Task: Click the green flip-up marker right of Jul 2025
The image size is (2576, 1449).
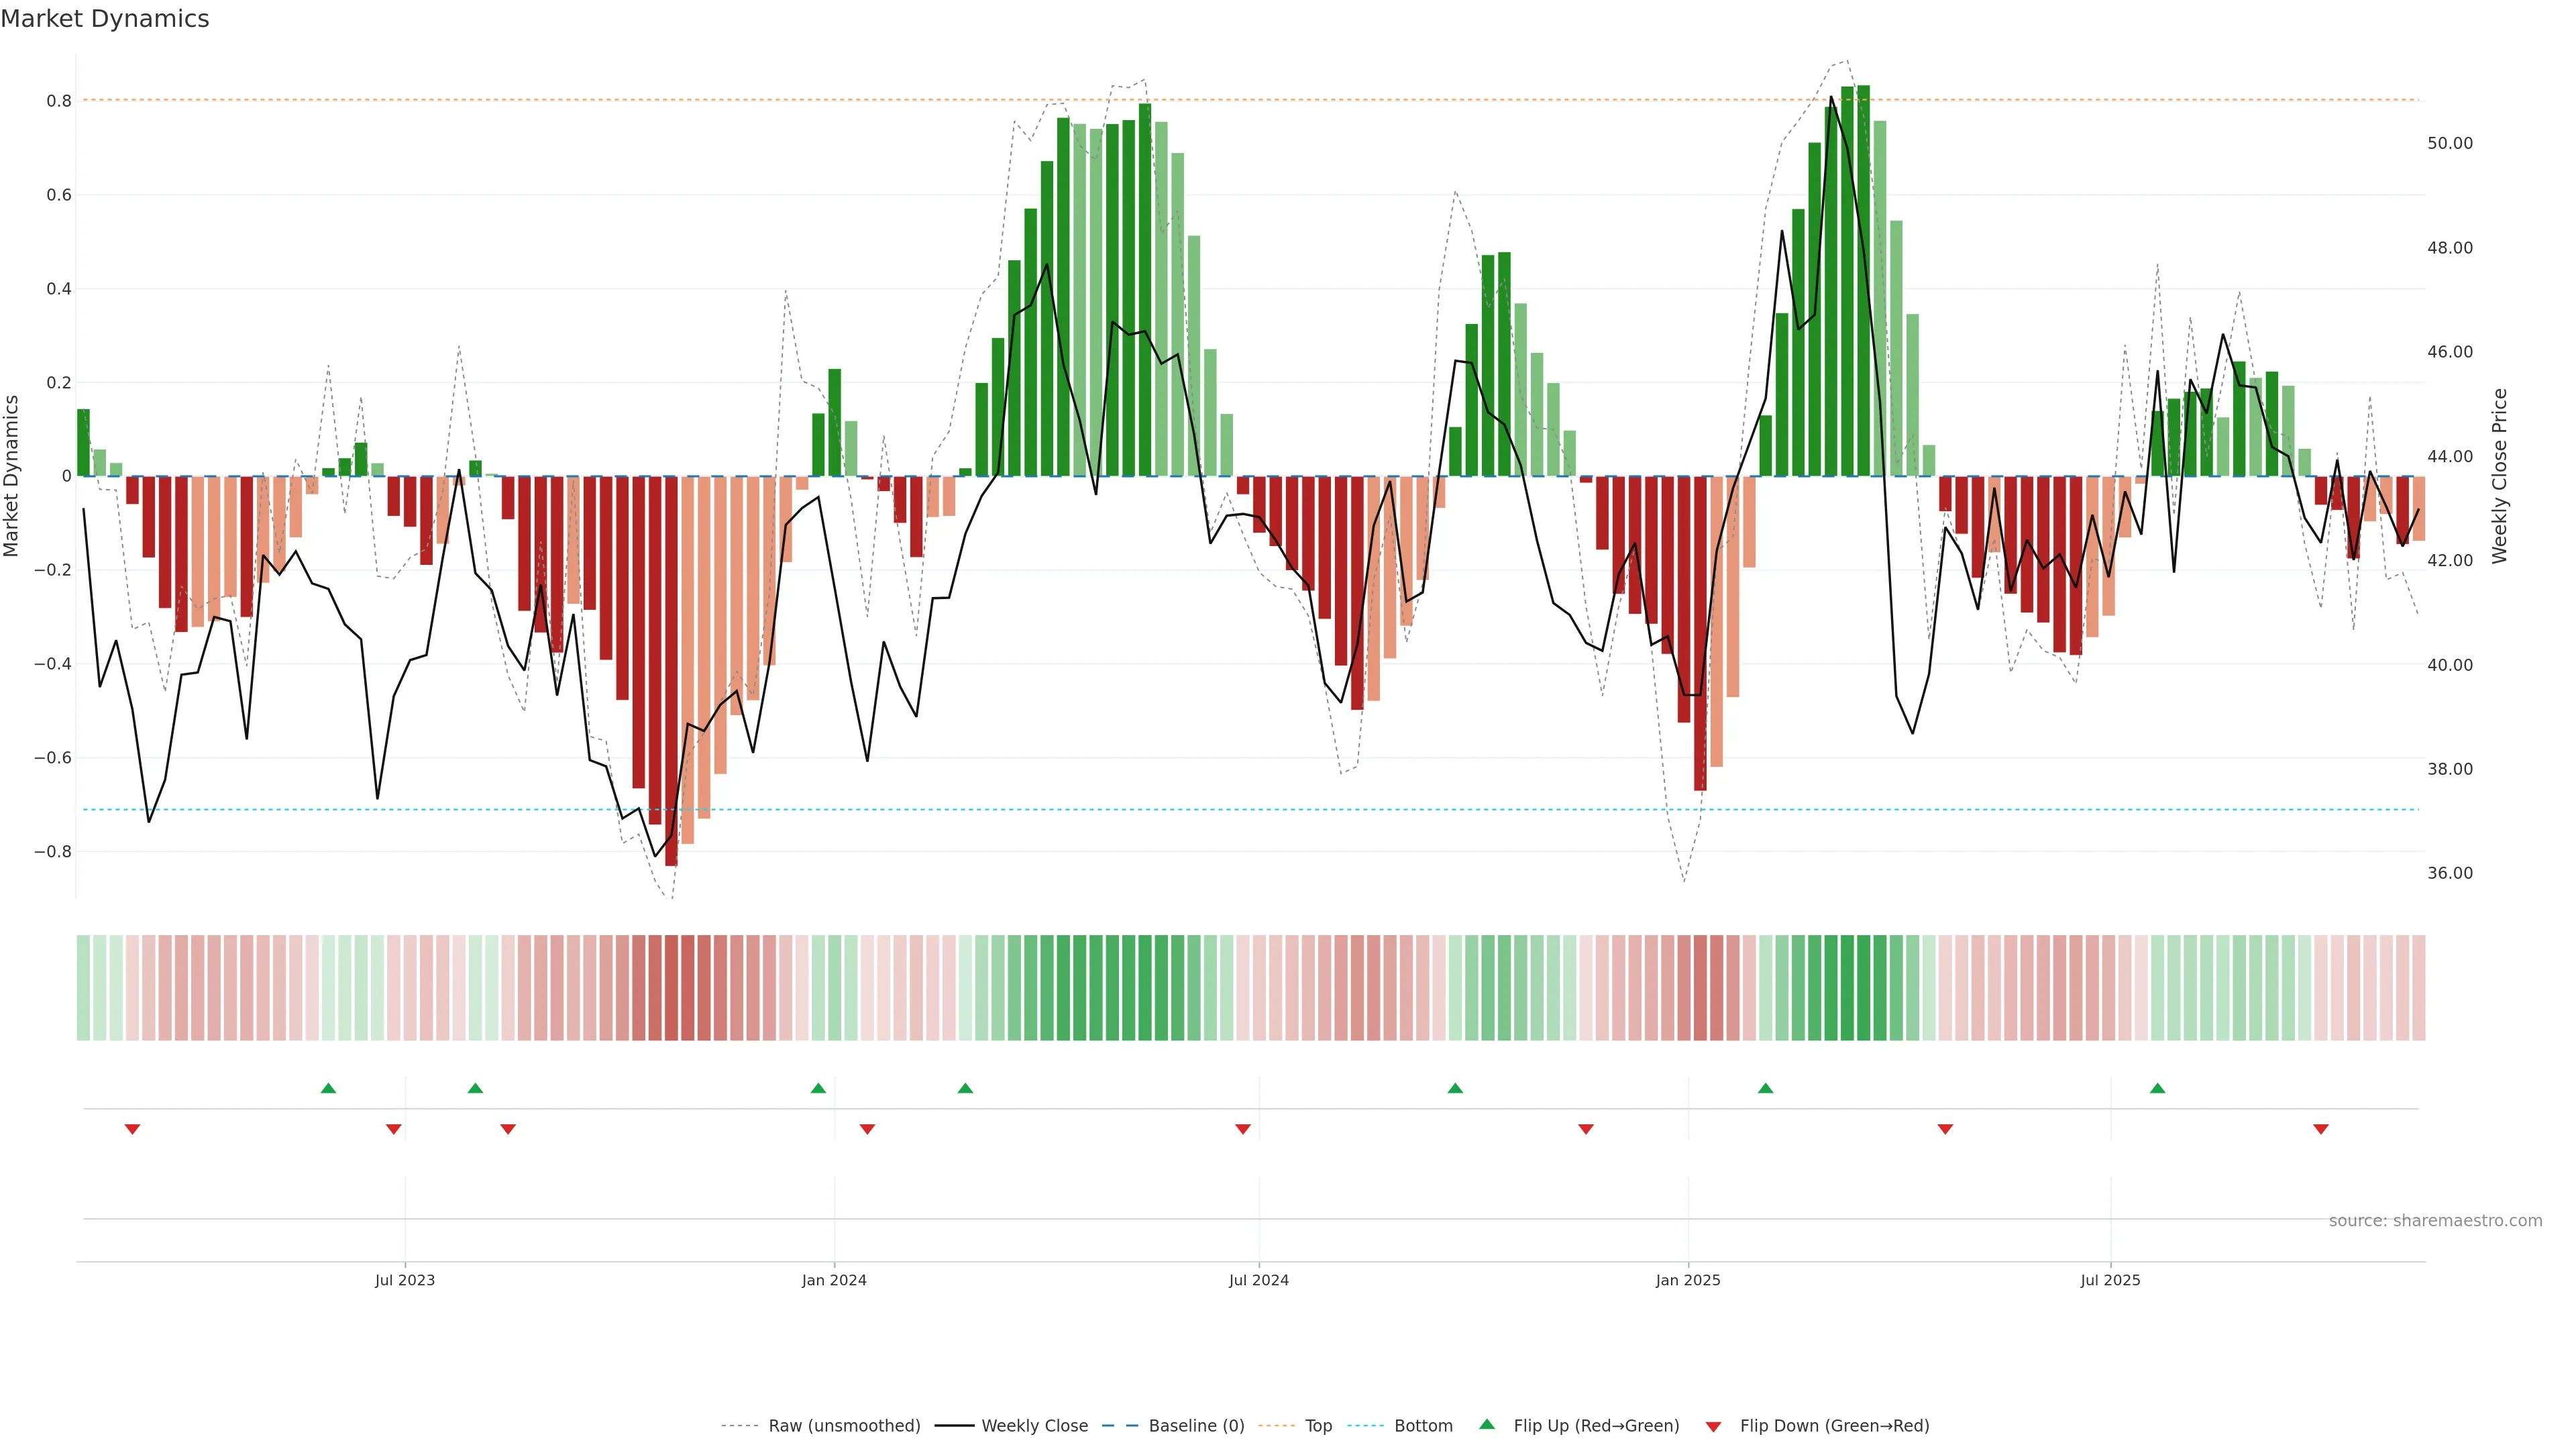Action: pos(2157,1088)
